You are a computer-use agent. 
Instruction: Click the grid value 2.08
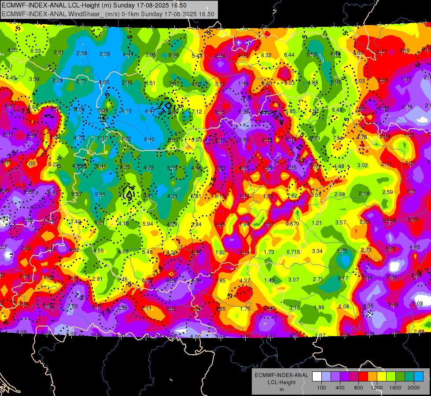(343, 307)
